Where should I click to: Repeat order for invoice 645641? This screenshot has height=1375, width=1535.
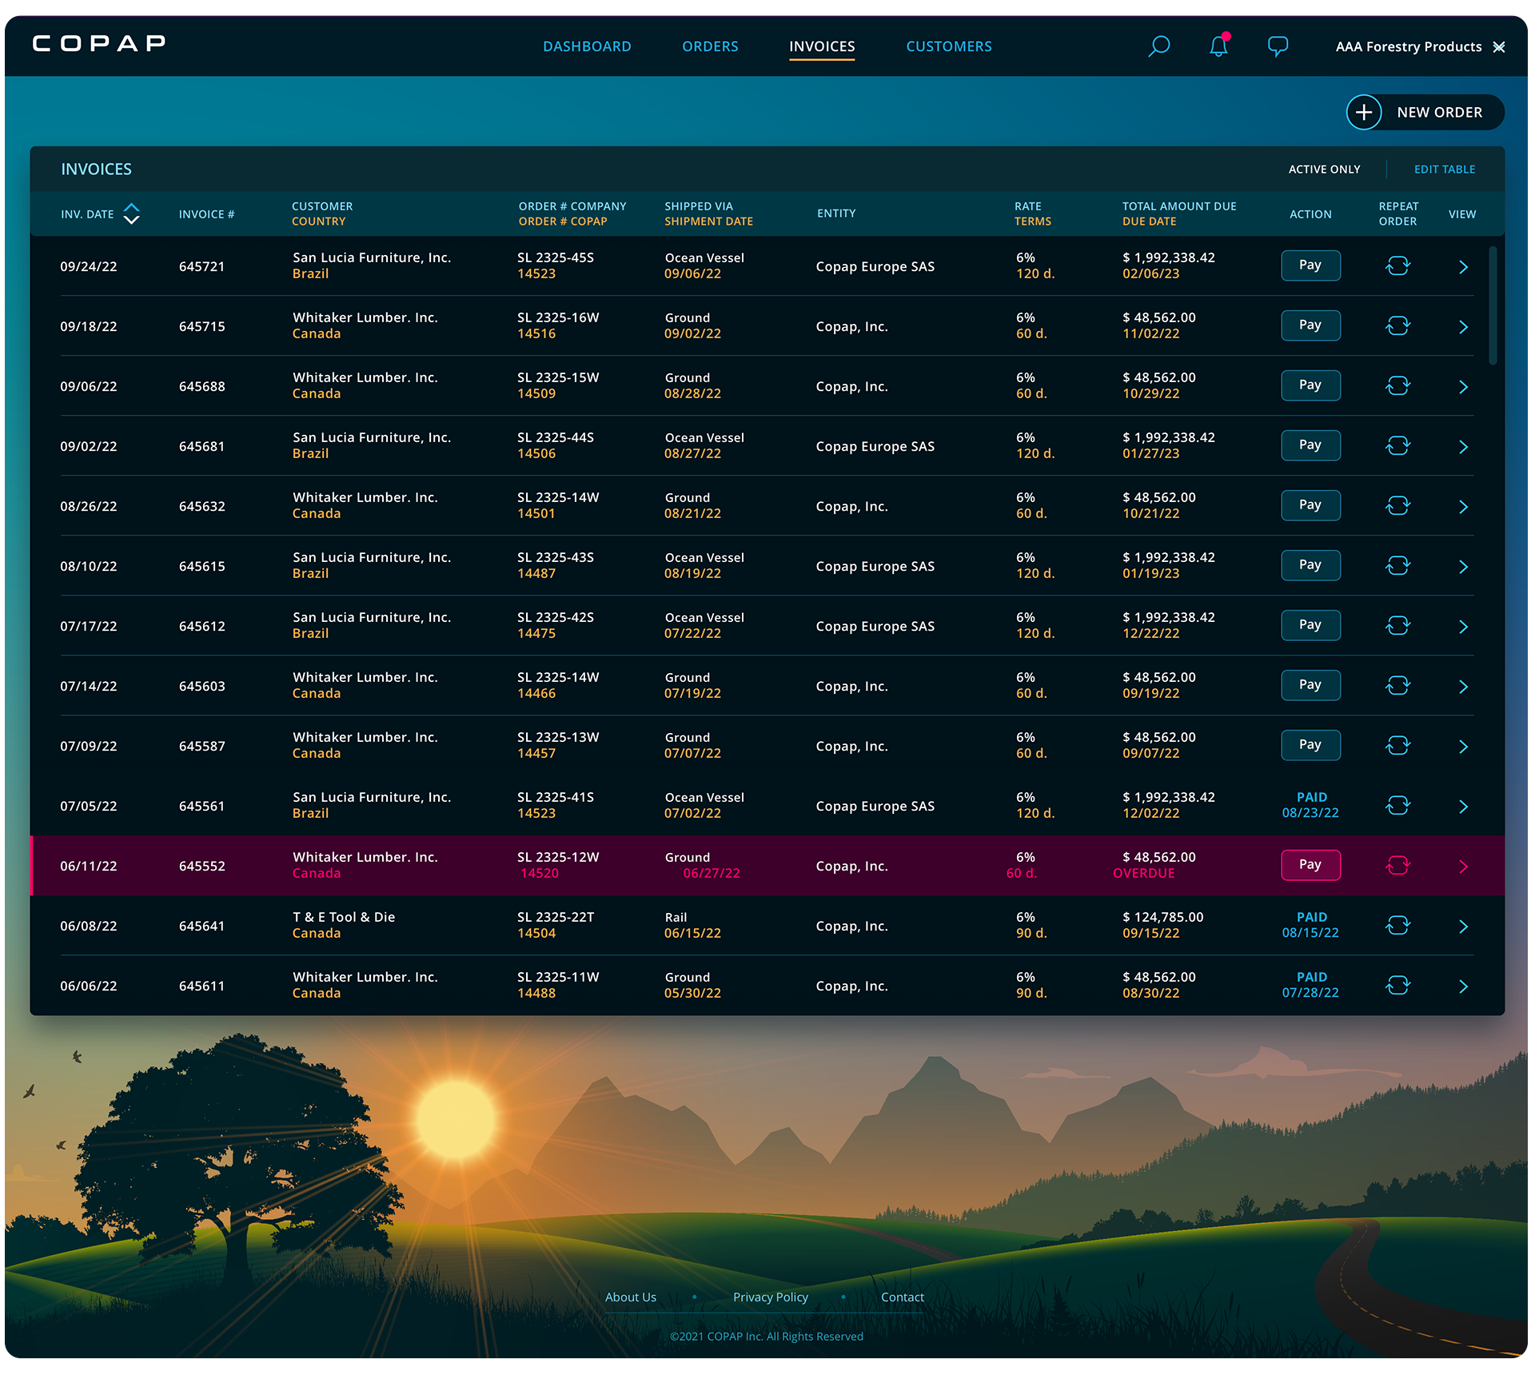click(1397, 926)
